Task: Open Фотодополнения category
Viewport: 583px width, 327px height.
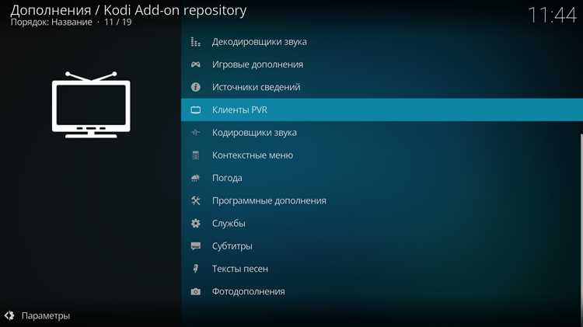Action: tap(382, 292)
